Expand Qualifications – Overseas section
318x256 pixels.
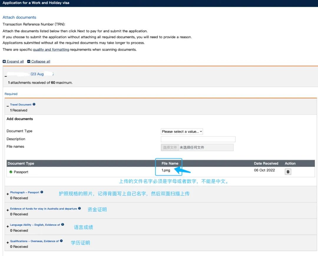8,243
